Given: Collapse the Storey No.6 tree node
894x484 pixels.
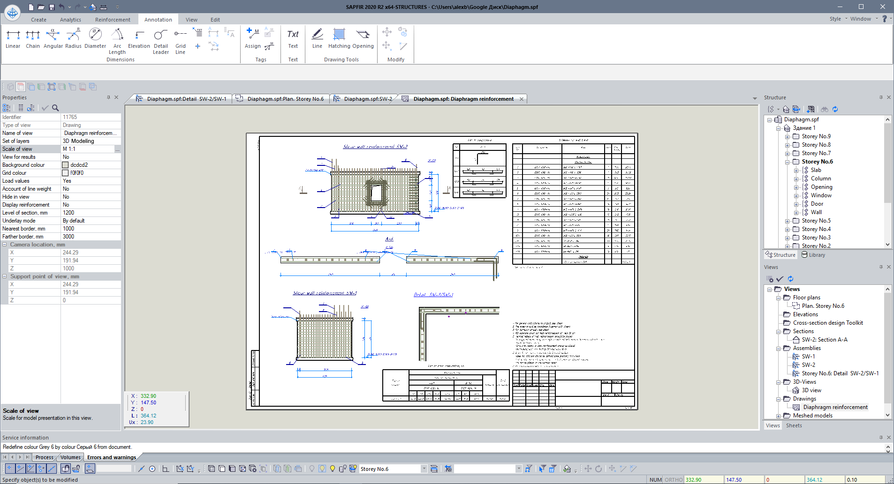Looking at the screenshot, I should click(x=788, y=162).
